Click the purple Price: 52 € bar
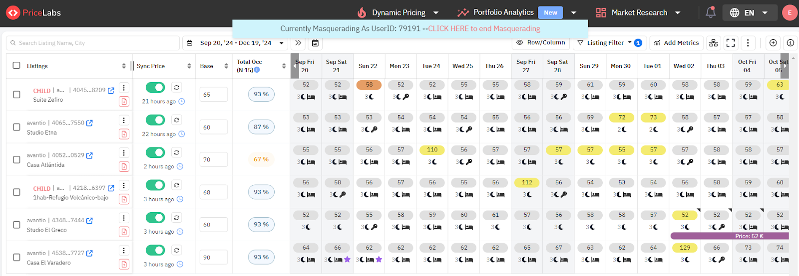The image size is (799, 276). point(730,236)
